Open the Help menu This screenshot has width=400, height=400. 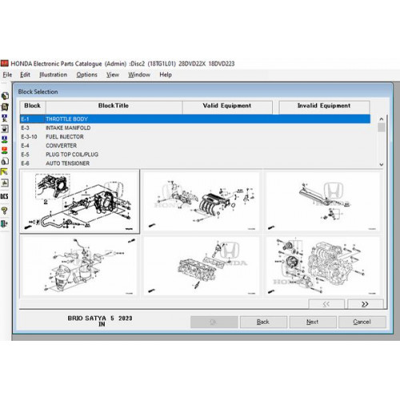point(166,74)
